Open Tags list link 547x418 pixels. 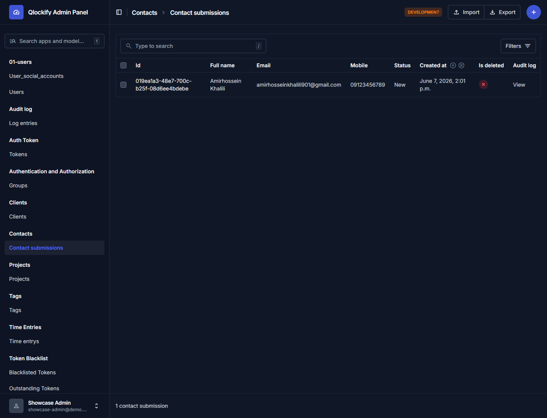coord(15,310)
